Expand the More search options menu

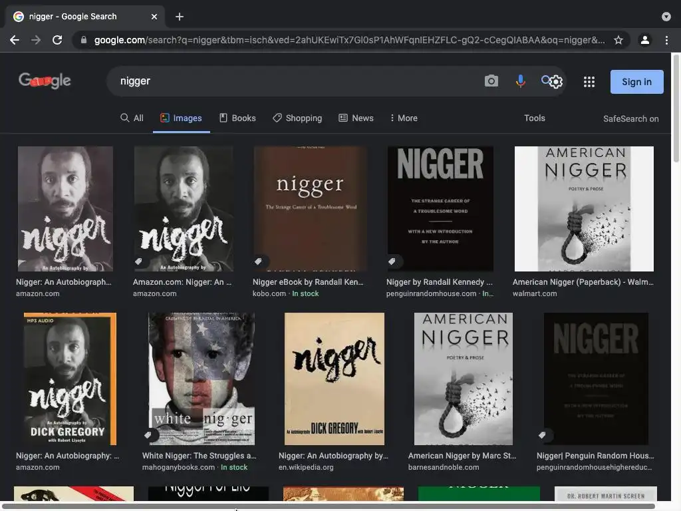pos(404,118)
